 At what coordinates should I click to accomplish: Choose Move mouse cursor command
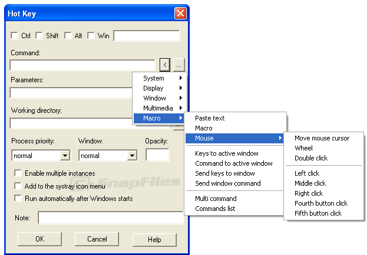click(x=322, y=138)
